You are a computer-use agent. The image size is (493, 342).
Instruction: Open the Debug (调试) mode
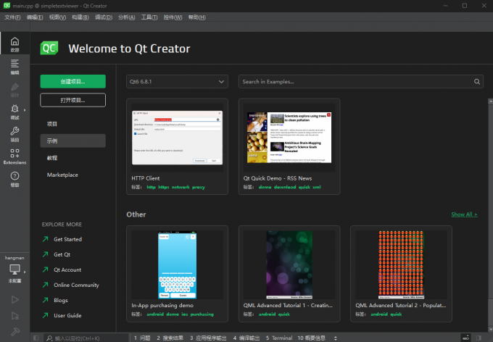(x=14, y=111)
